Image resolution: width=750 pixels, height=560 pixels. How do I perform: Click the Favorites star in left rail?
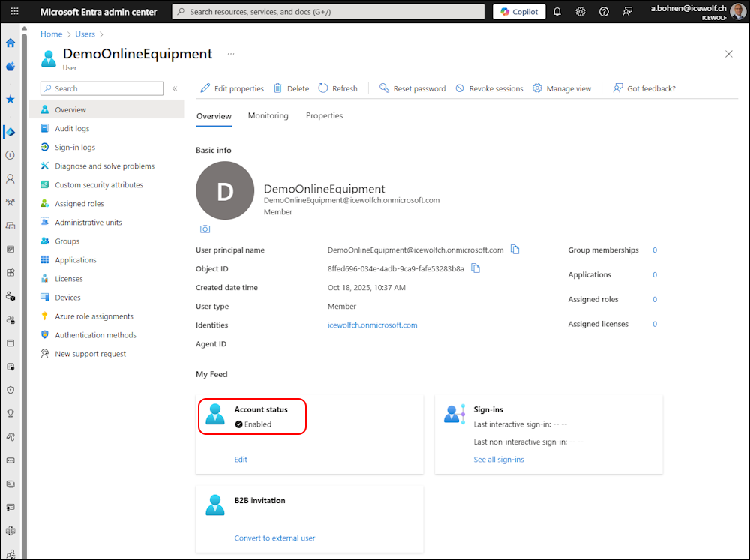tap(10, 99)
